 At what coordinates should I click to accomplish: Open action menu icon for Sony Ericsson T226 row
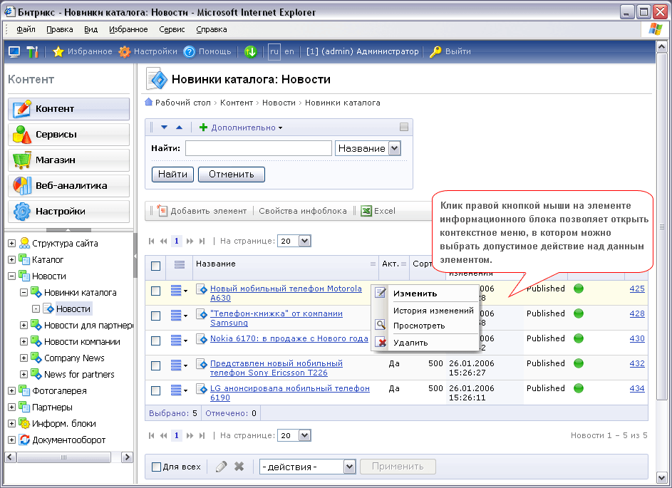tap(179, 365)
